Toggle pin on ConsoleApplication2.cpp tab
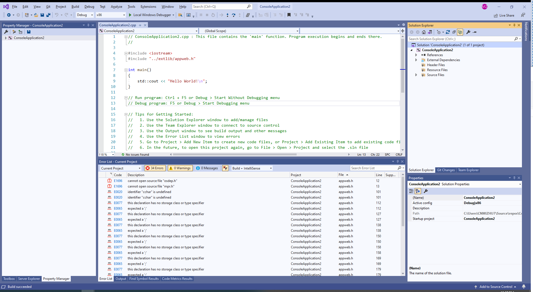Screen dimensions: 533x292 (140, 25)
